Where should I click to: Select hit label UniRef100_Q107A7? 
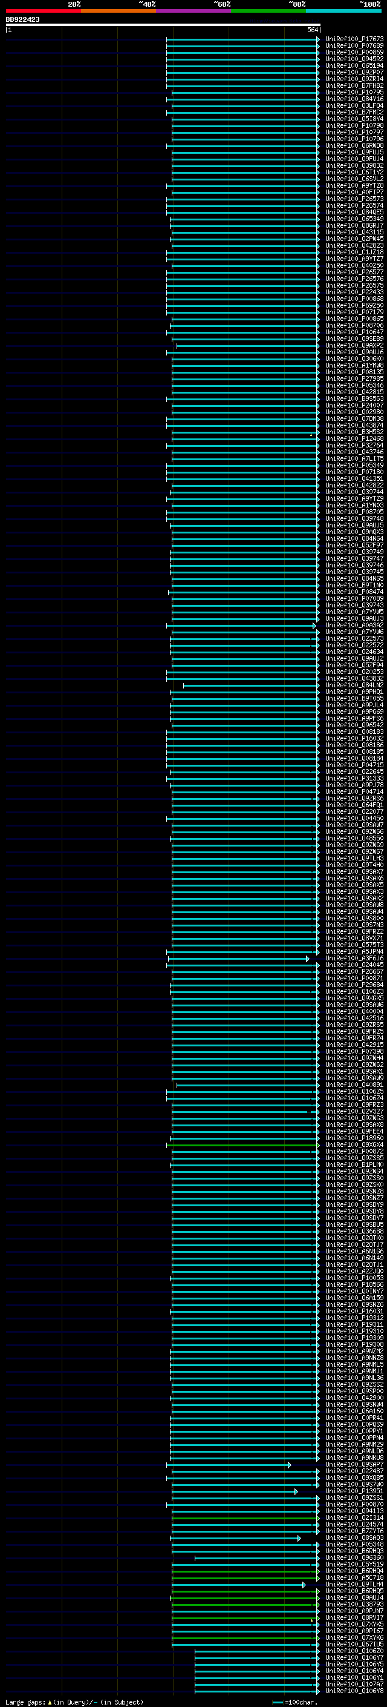point(354,1685)
